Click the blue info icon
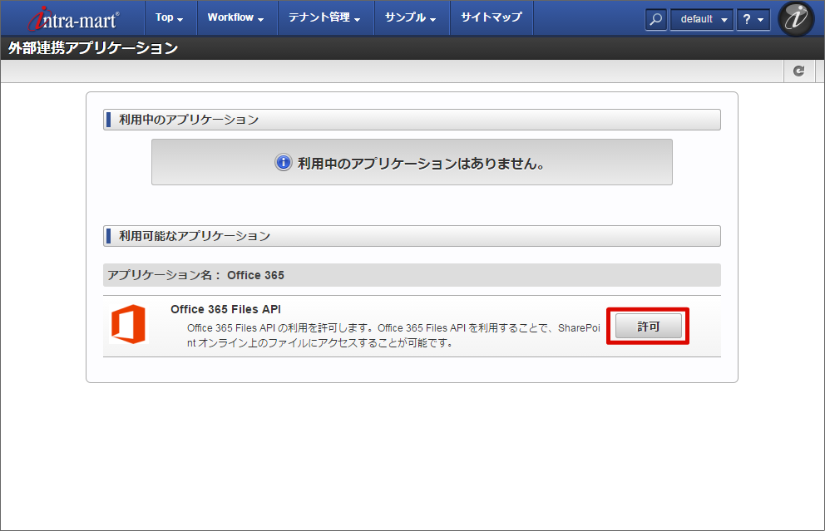Image resolution: width=825 pixels, height=531 pixels. tap(283, 162)
